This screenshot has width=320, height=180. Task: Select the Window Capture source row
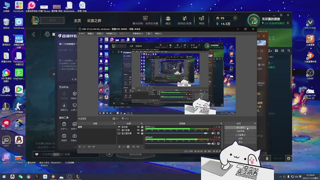tap(130, 130)
